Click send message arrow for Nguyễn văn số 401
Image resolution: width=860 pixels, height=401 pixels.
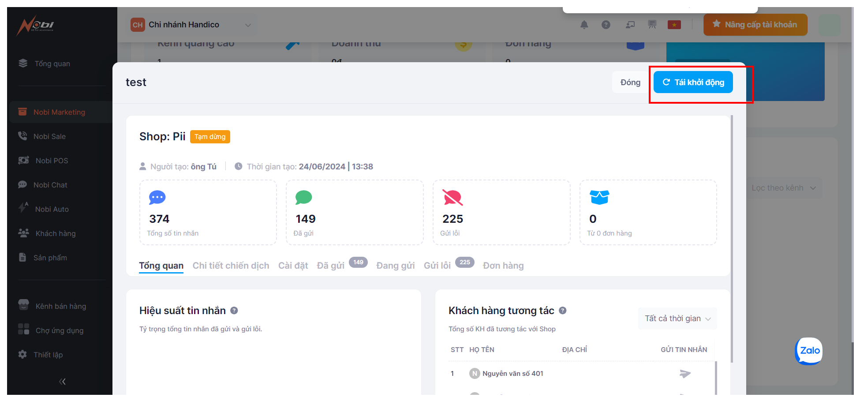tap(684, 374)
